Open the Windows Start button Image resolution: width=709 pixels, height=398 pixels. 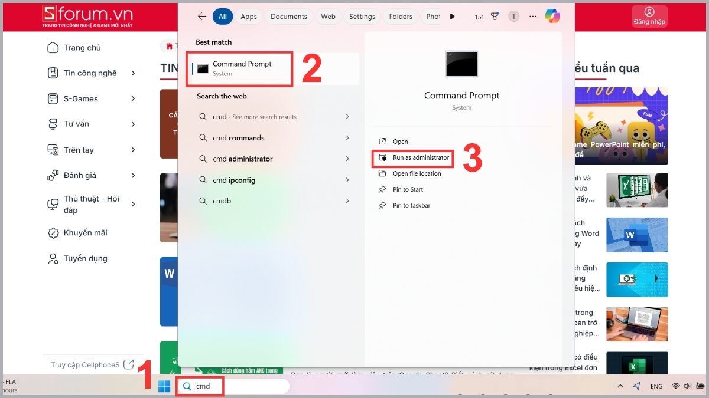coord(164,386)
